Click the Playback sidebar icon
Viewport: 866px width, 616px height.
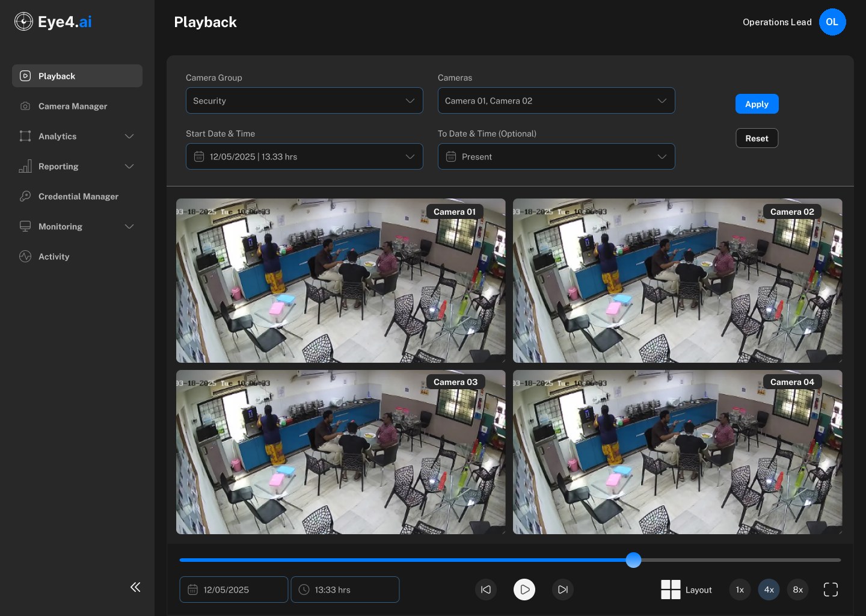(x=25, y=76)
